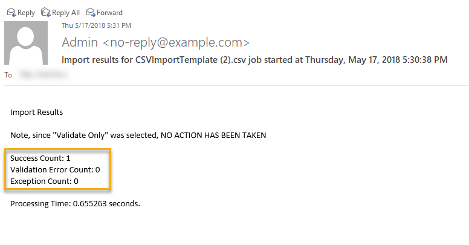Click the sent date Thu 5/17/2018 5:31 PM
The width and height of the screenshot is (469, 245).
click(x=96, y=25)
